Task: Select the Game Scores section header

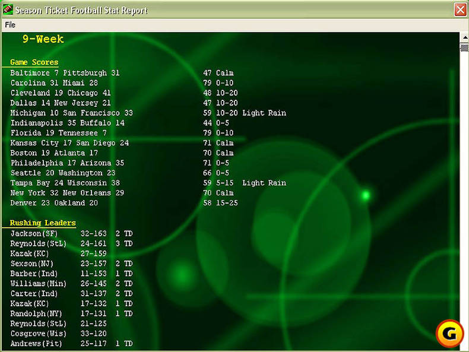Action: [x=34, y=62]
